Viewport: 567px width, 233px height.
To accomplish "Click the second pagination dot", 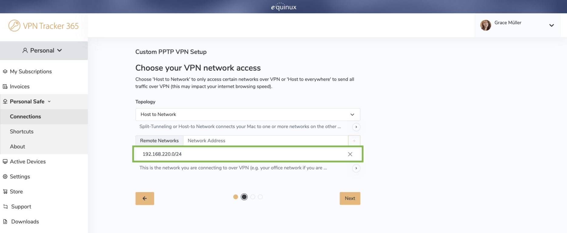I will pos(244,197).
